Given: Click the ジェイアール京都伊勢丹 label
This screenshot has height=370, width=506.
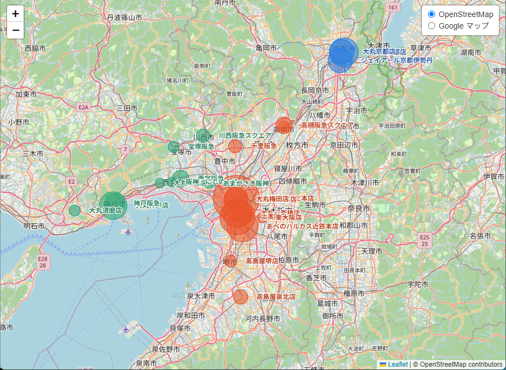Looking at the screenshot, I should point(397,60).
